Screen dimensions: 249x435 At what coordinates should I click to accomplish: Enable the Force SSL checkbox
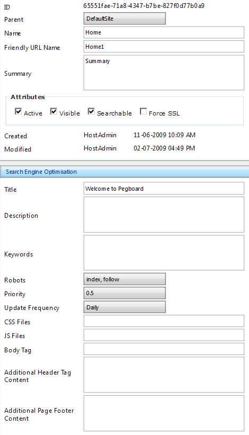point(144,111)
